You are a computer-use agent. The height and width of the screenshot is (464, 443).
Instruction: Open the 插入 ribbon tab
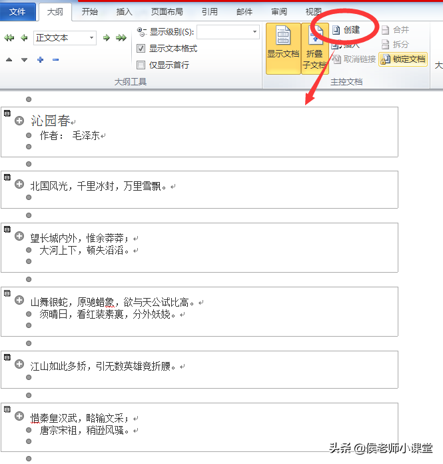124,12
